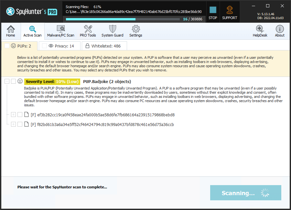291x210 pixels.
Task: Click the scan progress bar
Action: [123, 19]
